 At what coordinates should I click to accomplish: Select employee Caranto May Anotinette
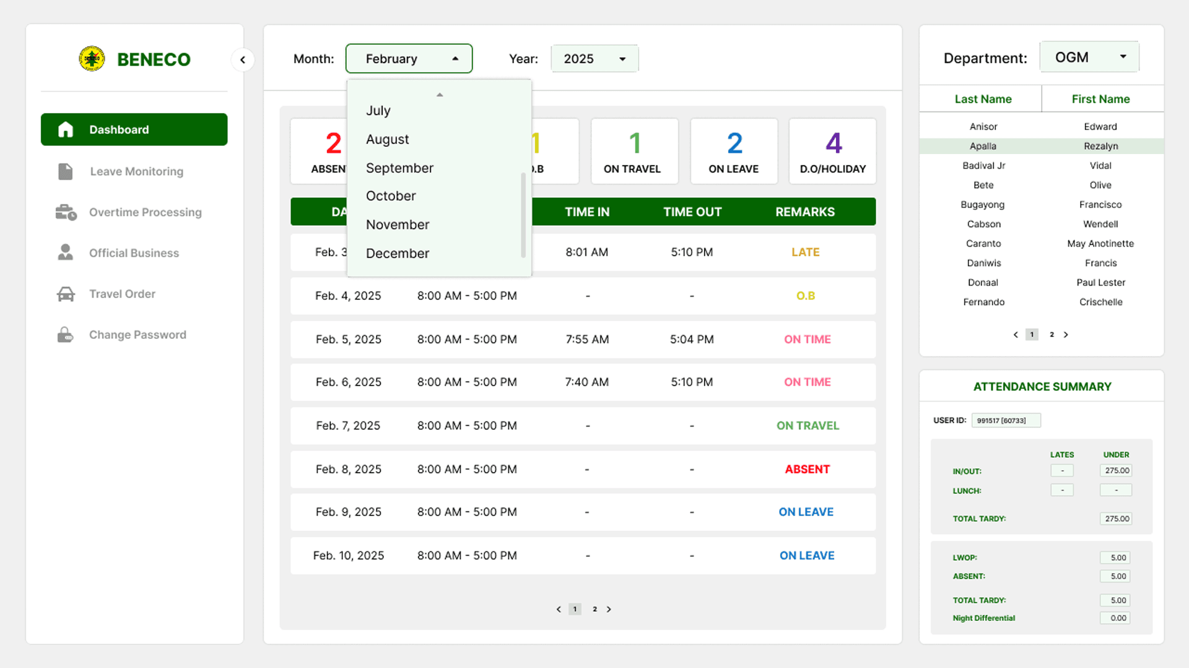(x=1042, y=244)
